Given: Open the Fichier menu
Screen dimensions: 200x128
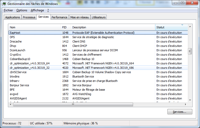Looking at the screenshot, I should [8, 10].
